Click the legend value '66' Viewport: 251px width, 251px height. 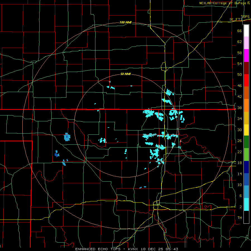[x=240, y=31]
